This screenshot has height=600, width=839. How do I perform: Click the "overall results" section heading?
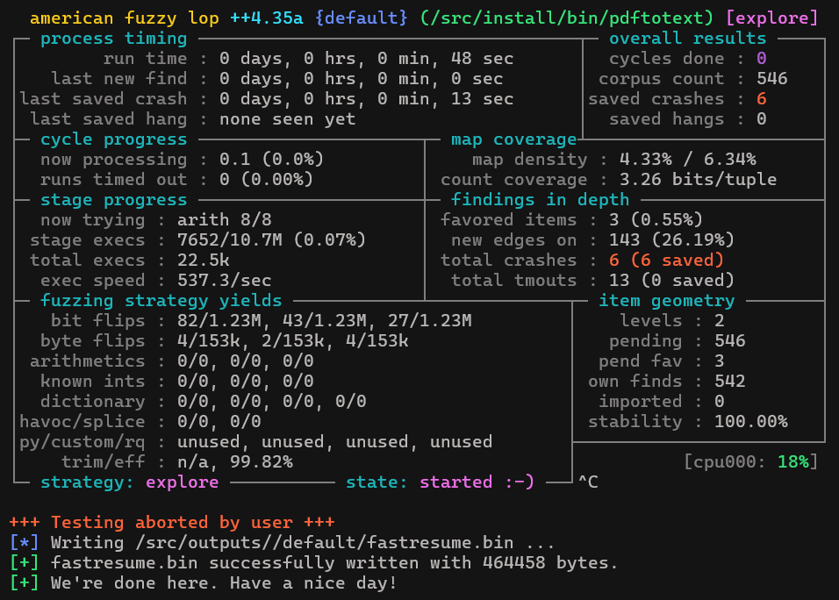click(687, 39)
